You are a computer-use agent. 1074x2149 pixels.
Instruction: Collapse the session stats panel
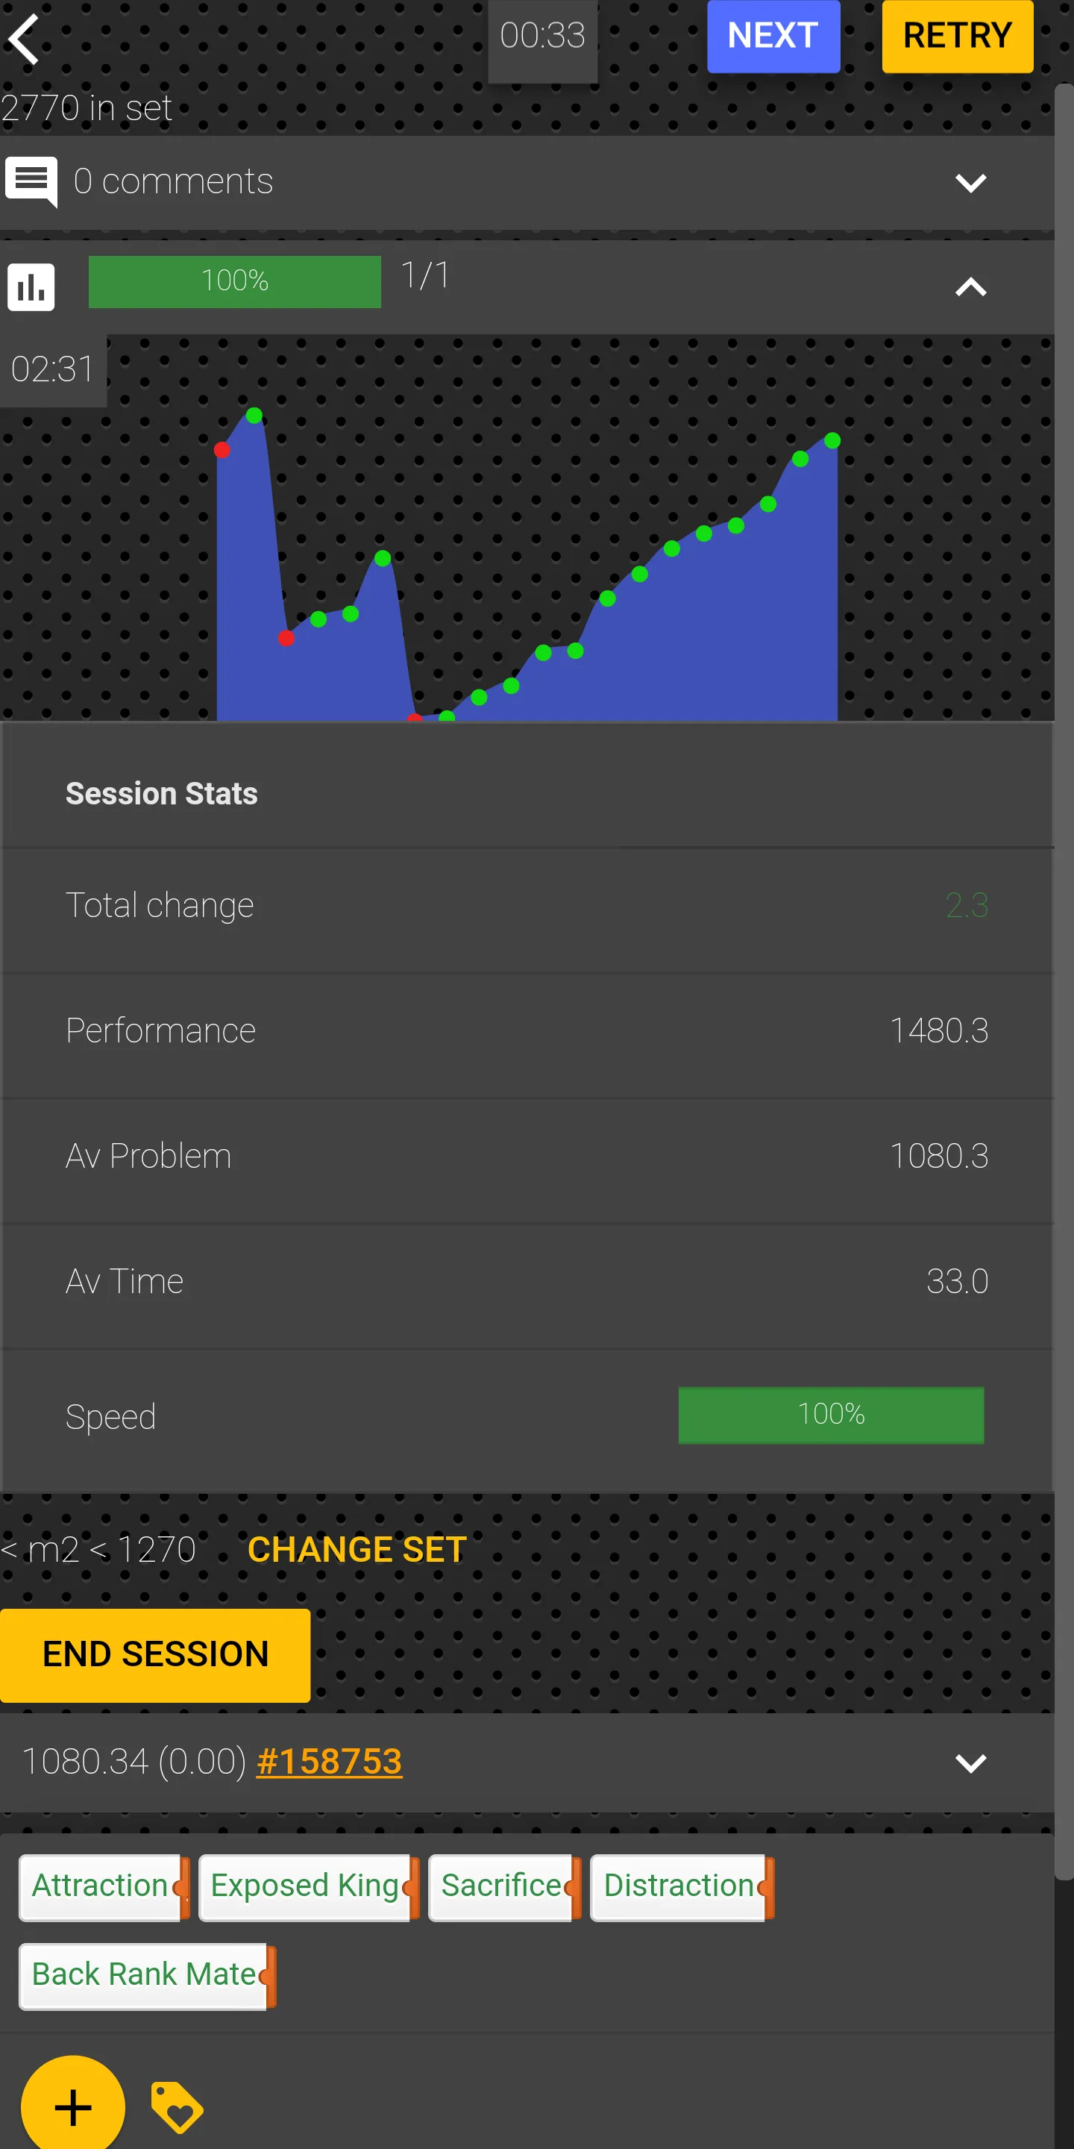point(970,288)
